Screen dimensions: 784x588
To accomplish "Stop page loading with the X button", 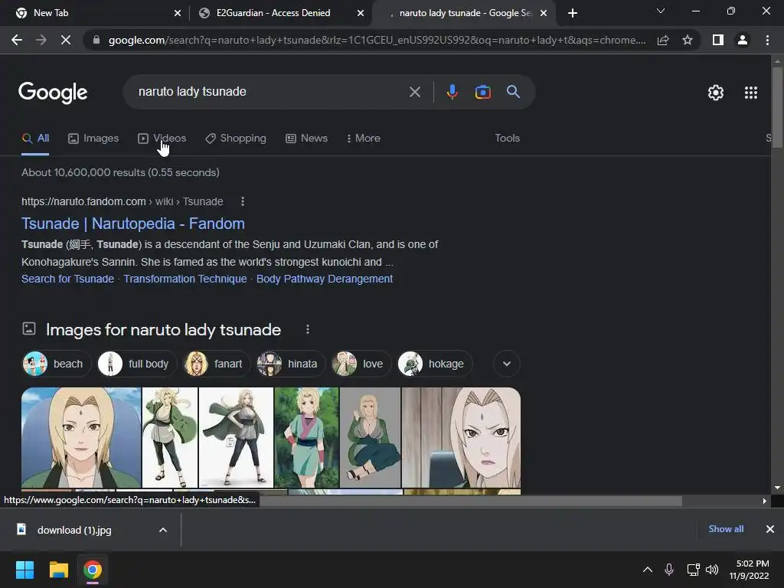I will tap(66, 40).
